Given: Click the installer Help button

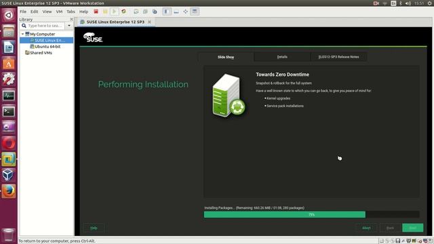Looking at the screenshot, I should (94, 228).
